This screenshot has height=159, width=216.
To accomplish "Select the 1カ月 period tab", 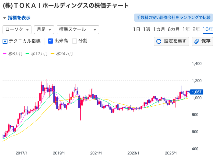I will pos(159,29).
